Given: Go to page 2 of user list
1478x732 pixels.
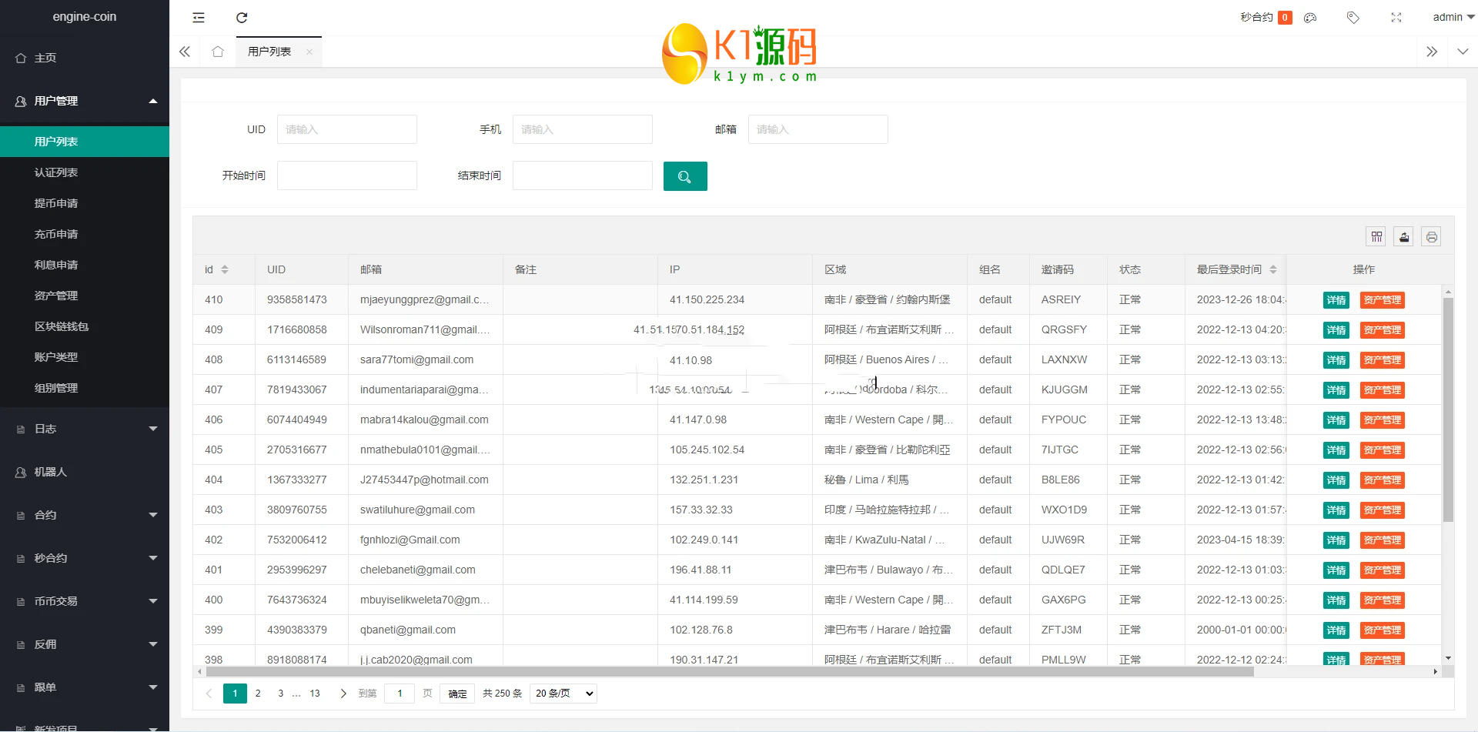Looking at the screenshot, I should coord(258,694).
